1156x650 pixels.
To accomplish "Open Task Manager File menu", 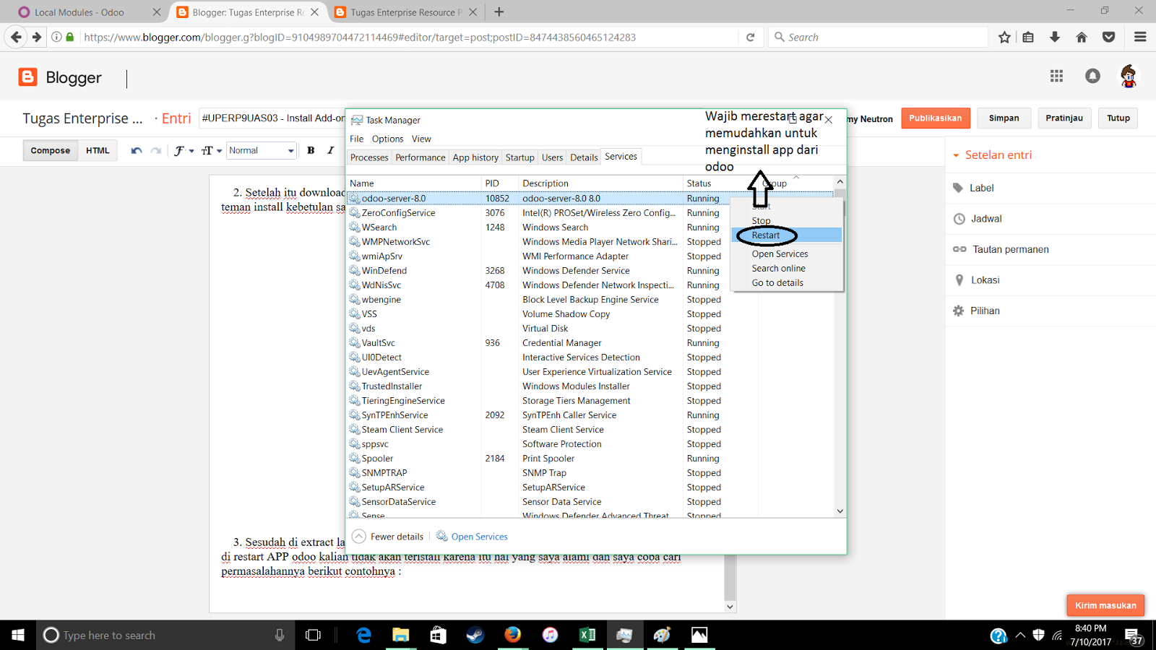I will click(x=357, y=139).
